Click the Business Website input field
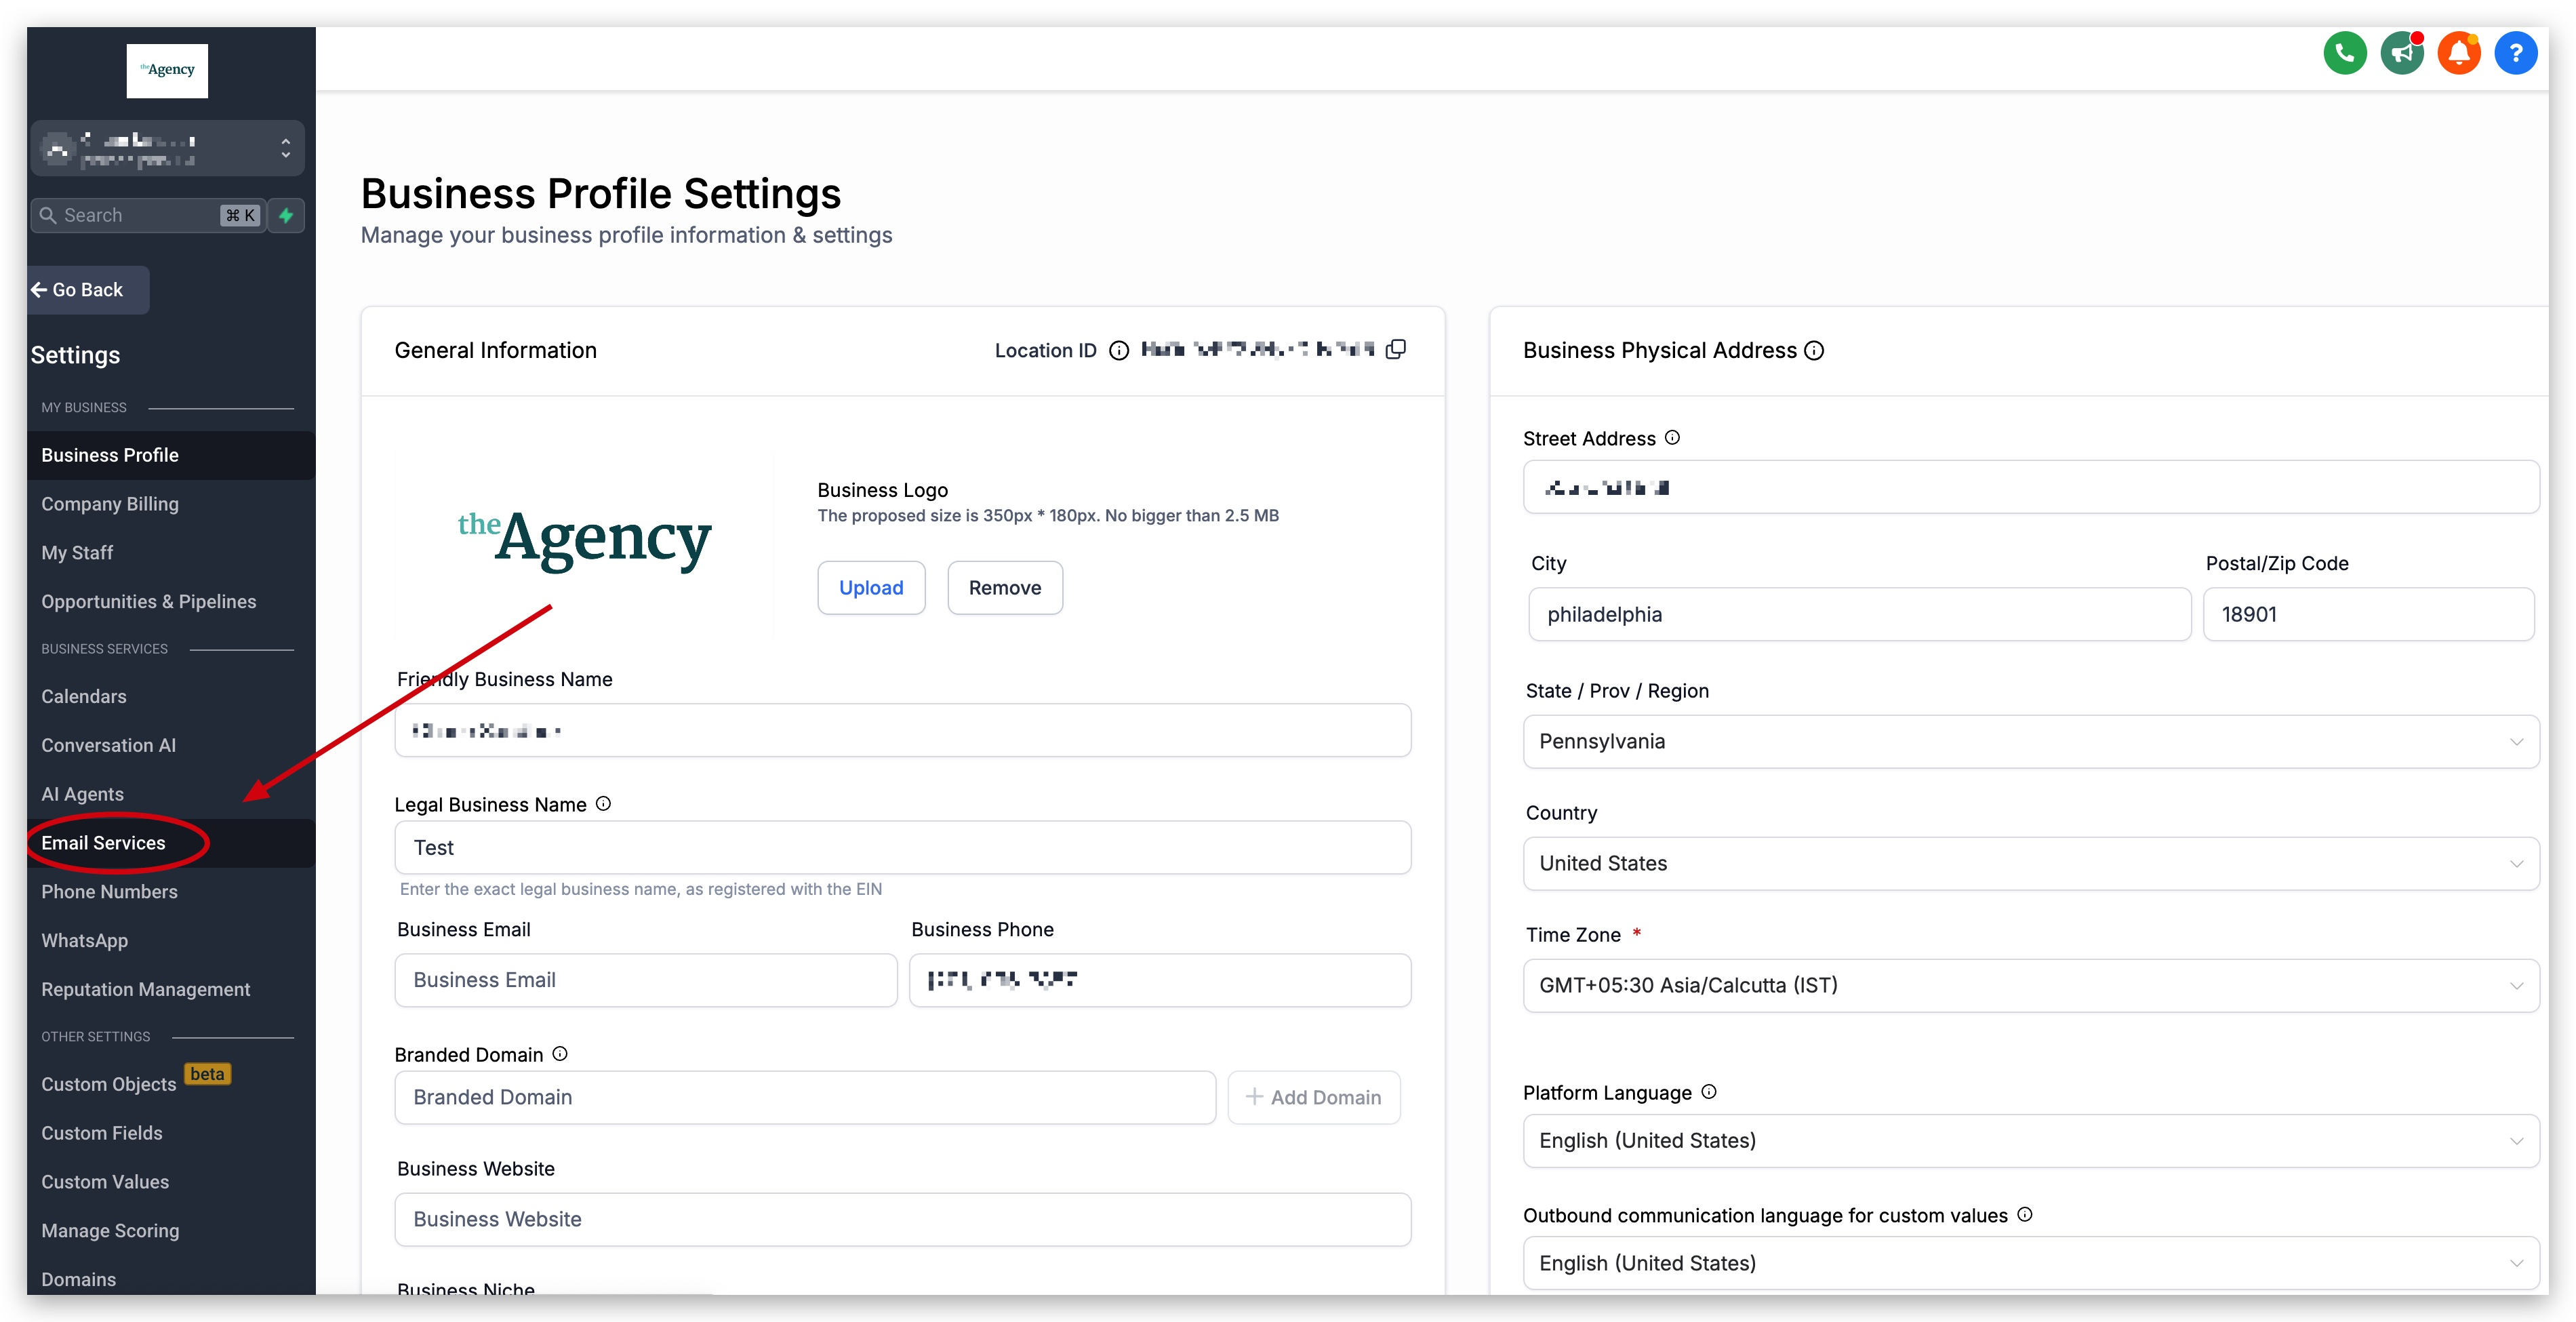 pyautogui.click(x=902, y=1219)
